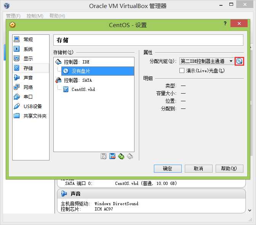
Task: Click the remove controller icon
Action: click(130, 156)
